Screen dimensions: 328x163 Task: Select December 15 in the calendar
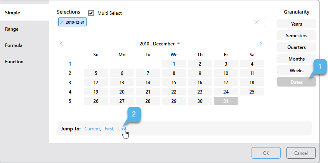tap(174, 82)
